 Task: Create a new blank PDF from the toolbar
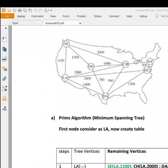(x=30, y=10)
